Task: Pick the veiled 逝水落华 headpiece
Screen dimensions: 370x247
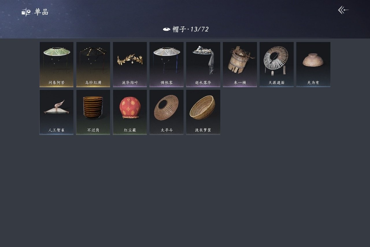Action: point(203,65)
